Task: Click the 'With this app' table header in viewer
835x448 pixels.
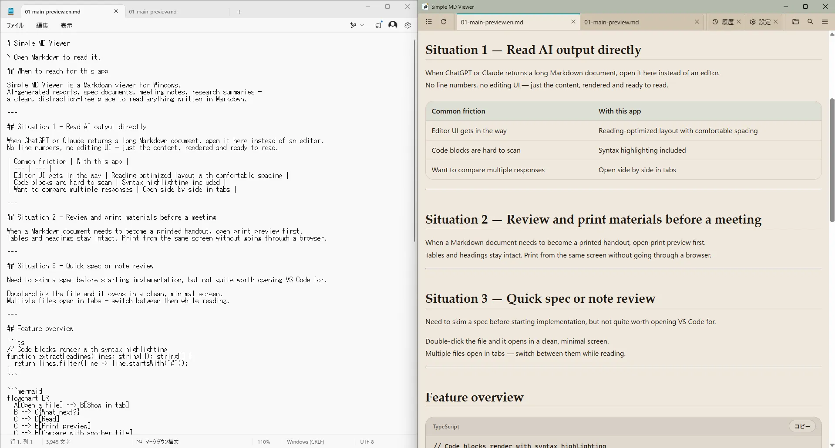Action: pos(620,111)
